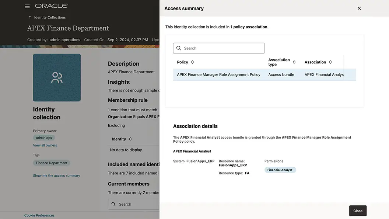The height and width of the screenshot is (219, 389).
Task: Click the Association column header label
Action: [x=315, y=62]
